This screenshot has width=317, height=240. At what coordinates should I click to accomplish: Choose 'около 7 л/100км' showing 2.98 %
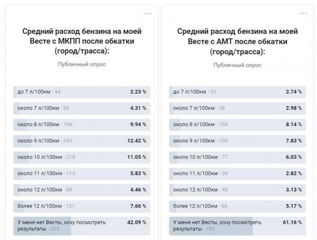point(238,108)
